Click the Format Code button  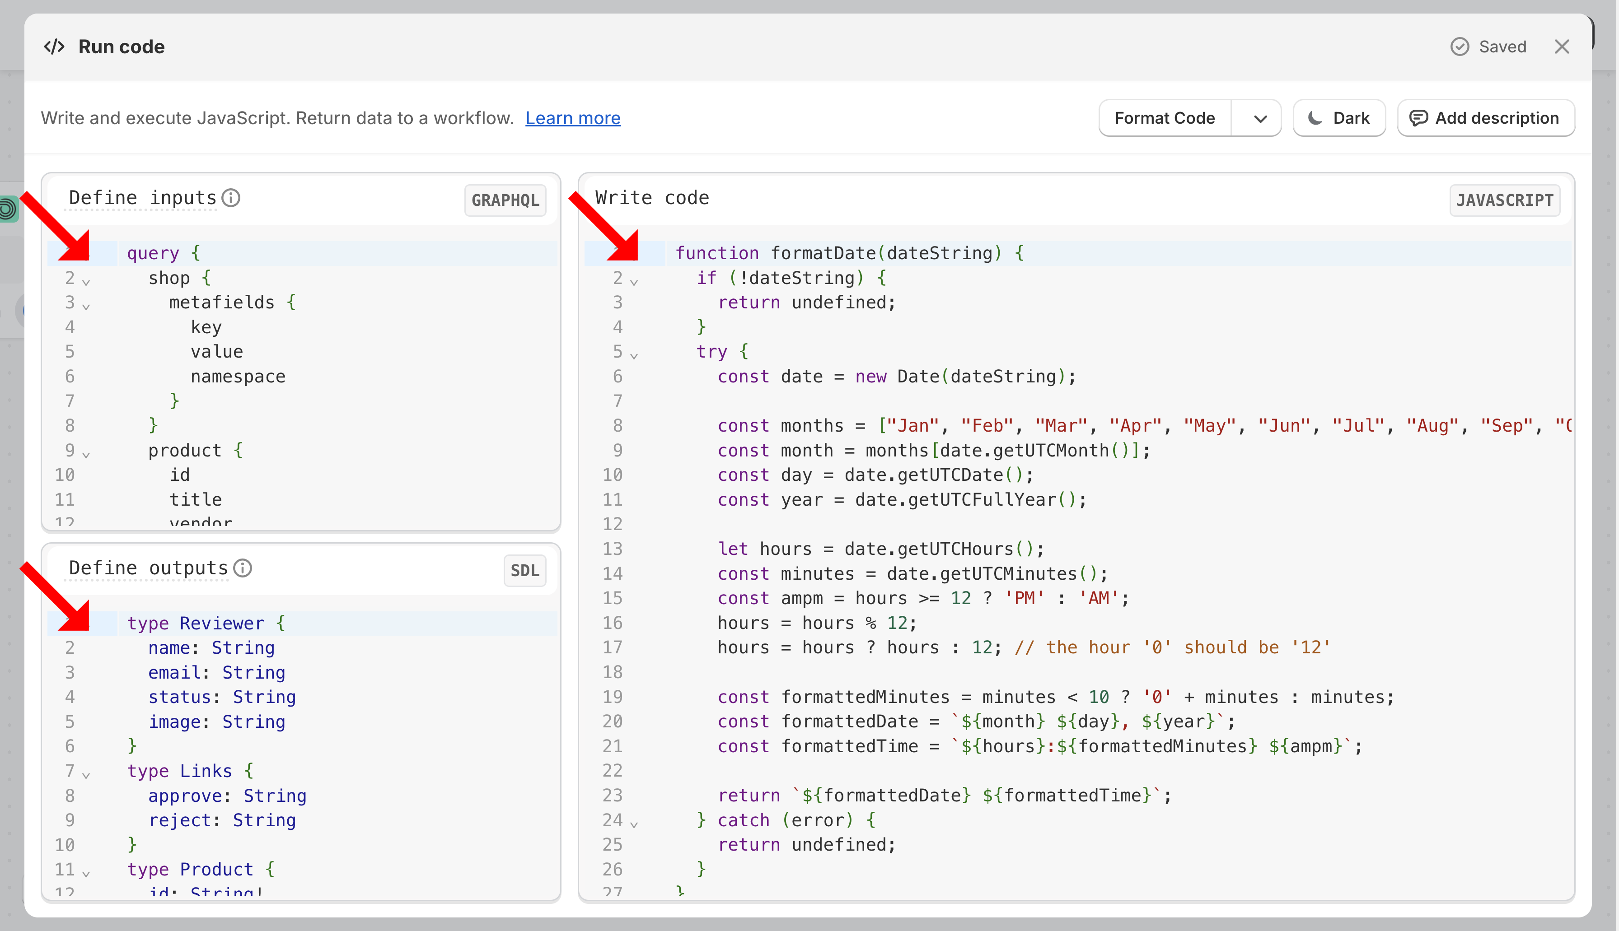tap(1164, 118)
